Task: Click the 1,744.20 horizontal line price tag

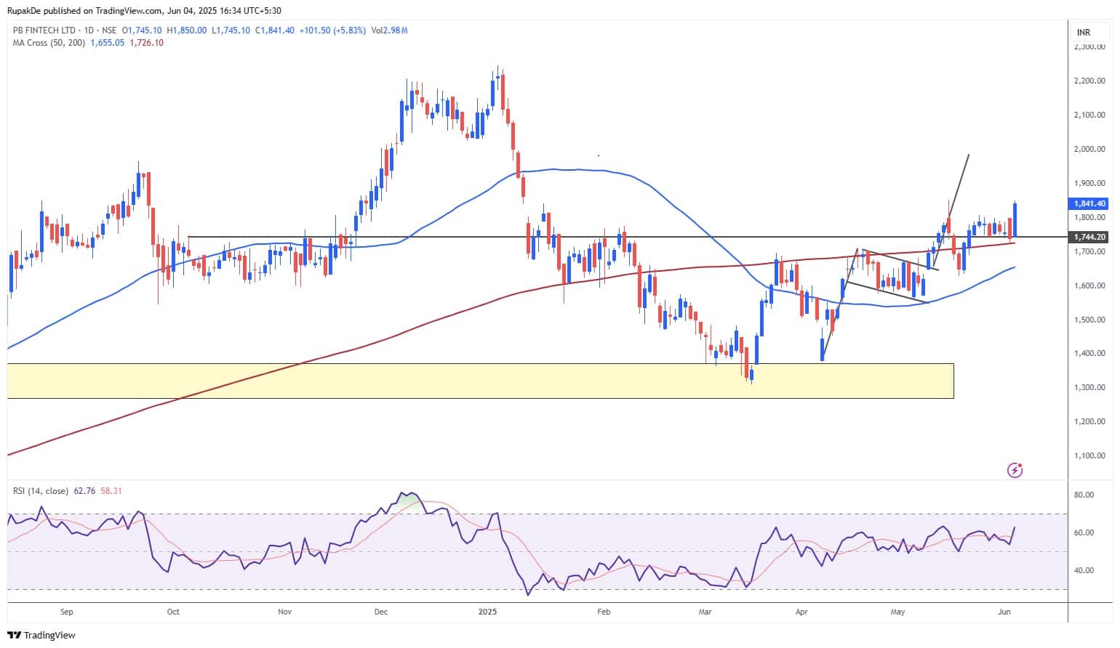Action: click(x=1089, y=238)
